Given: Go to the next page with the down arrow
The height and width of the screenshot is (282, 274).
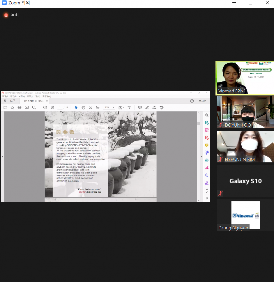Looking at the screenshot, I should pyautogui.click(x=52, y=107).
